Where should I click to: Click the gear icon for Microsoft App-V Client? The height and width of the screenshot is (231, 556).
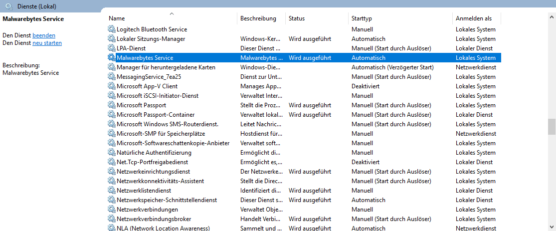click(x=111, y=86)
